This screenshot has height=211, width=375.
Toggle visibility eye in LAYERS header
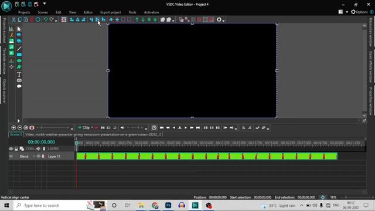coord(11,149)
